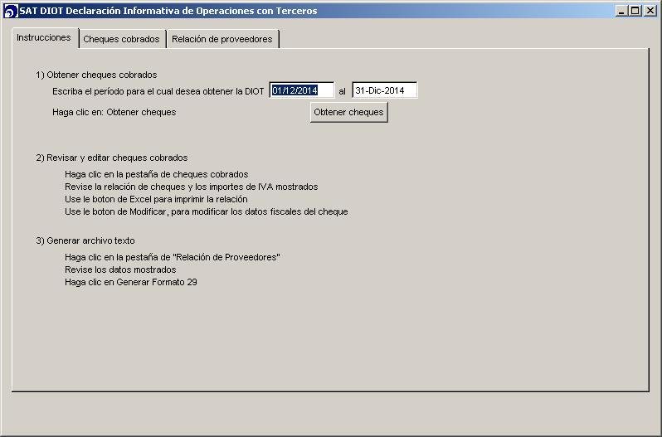Screen dimensions: 662x437
Task: Click the line 'Haga clic en Generar Formato 29'
Action: [131, 282]
